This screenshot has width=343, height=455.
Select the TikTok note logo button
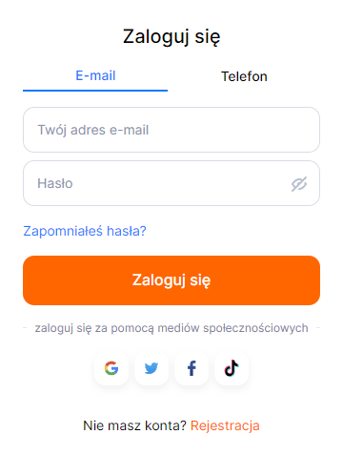232,368
